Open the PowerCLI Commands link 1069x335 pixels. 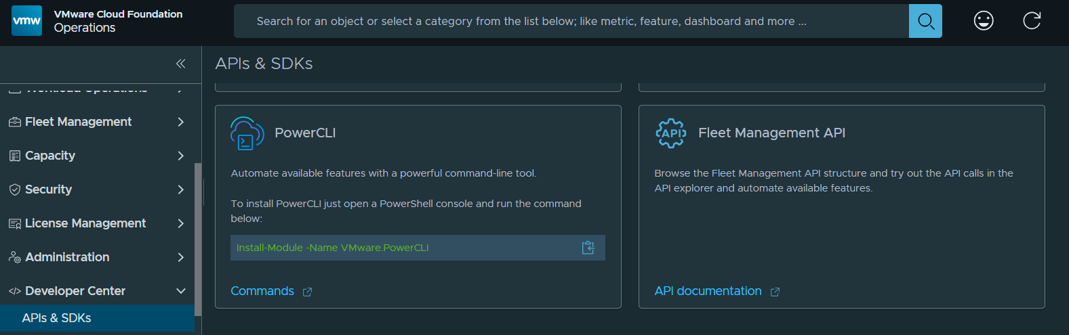pyautogui.click(x=262, y=291)
